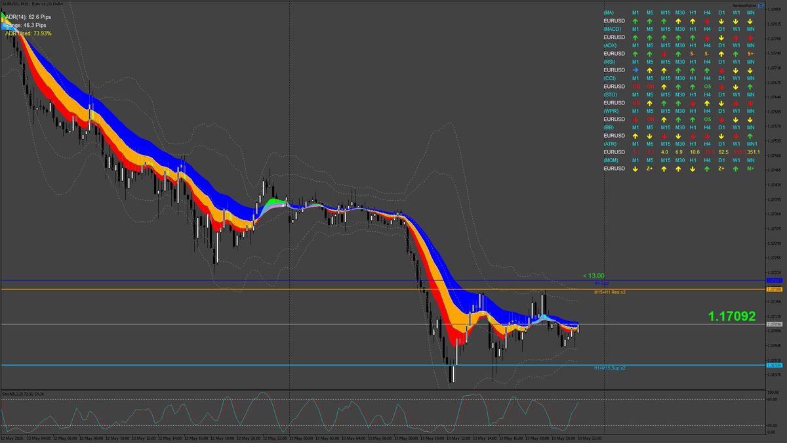The height and width of the screenshot is (443, 787).
Task: Click the MACD row H4 red down arrow
Action: click(707, 37)
